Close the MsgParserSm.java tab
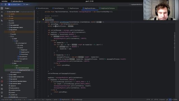This screenshot has width=179, height=101. coord(97,8)
